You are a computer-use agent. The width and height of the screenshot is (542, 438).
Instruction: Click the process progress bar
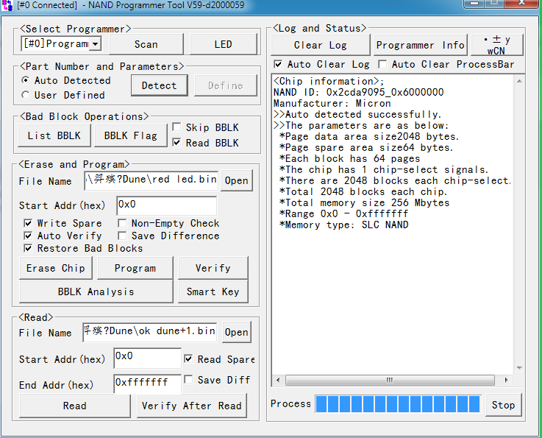(397, 404)
